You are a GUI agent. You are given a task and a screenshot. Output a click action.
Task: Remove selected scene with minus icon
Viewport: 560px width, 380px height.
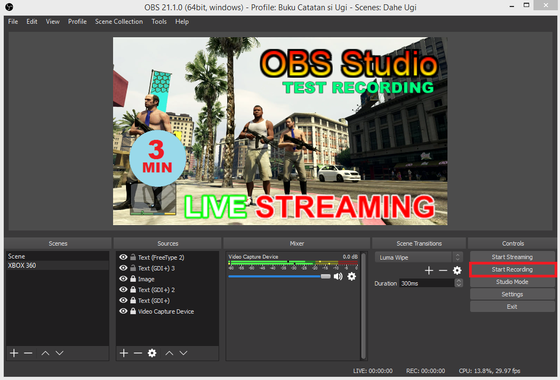pos(28,353)
